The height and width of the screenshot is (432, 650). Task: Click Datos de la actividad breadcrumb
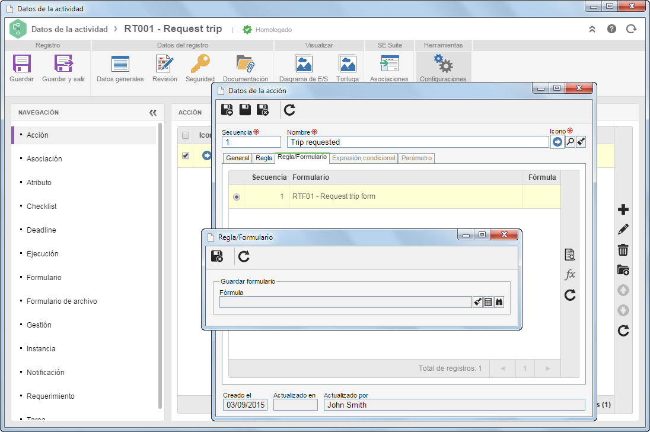point(69,29)
